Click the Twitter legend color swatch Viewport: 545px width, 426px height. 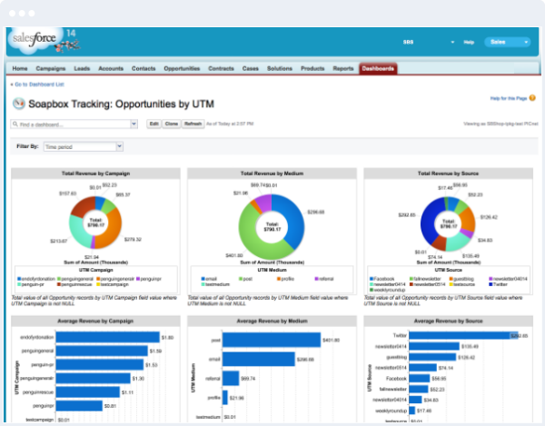point(490,284)
